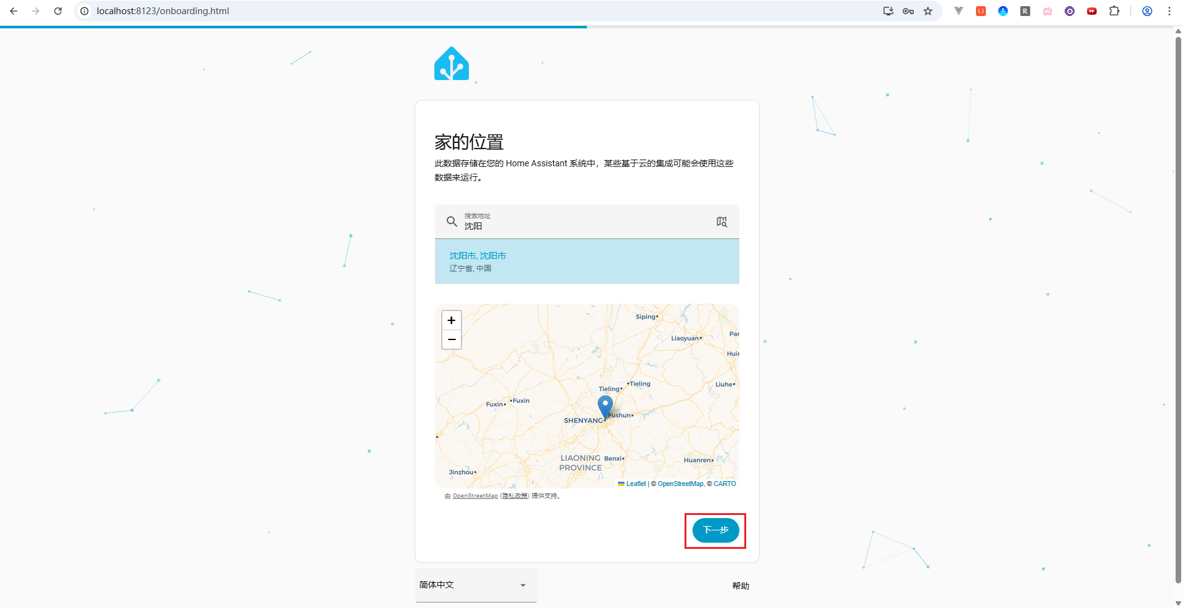Open the 帮助 help link

(741, 586)
